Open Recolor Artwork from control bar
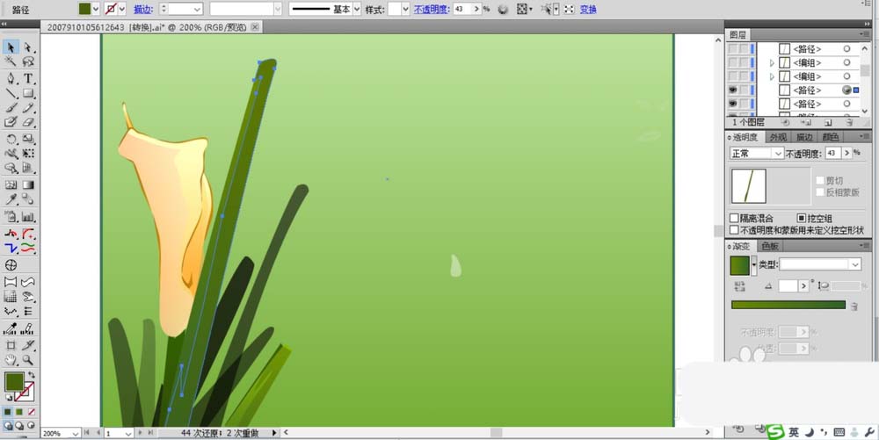This screenshot has width=879, height=440. [x=503, y=10]
